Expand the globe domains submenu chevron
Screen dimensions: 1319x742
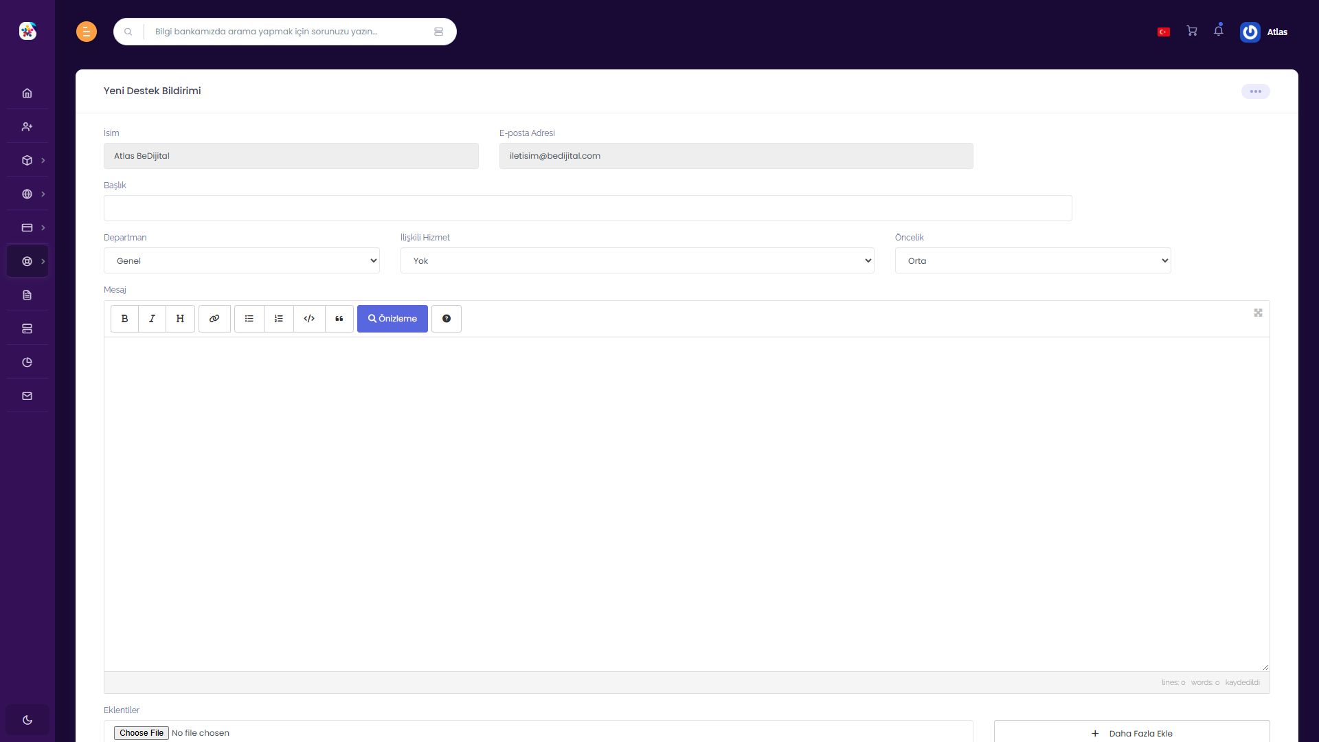coord(43,194)
